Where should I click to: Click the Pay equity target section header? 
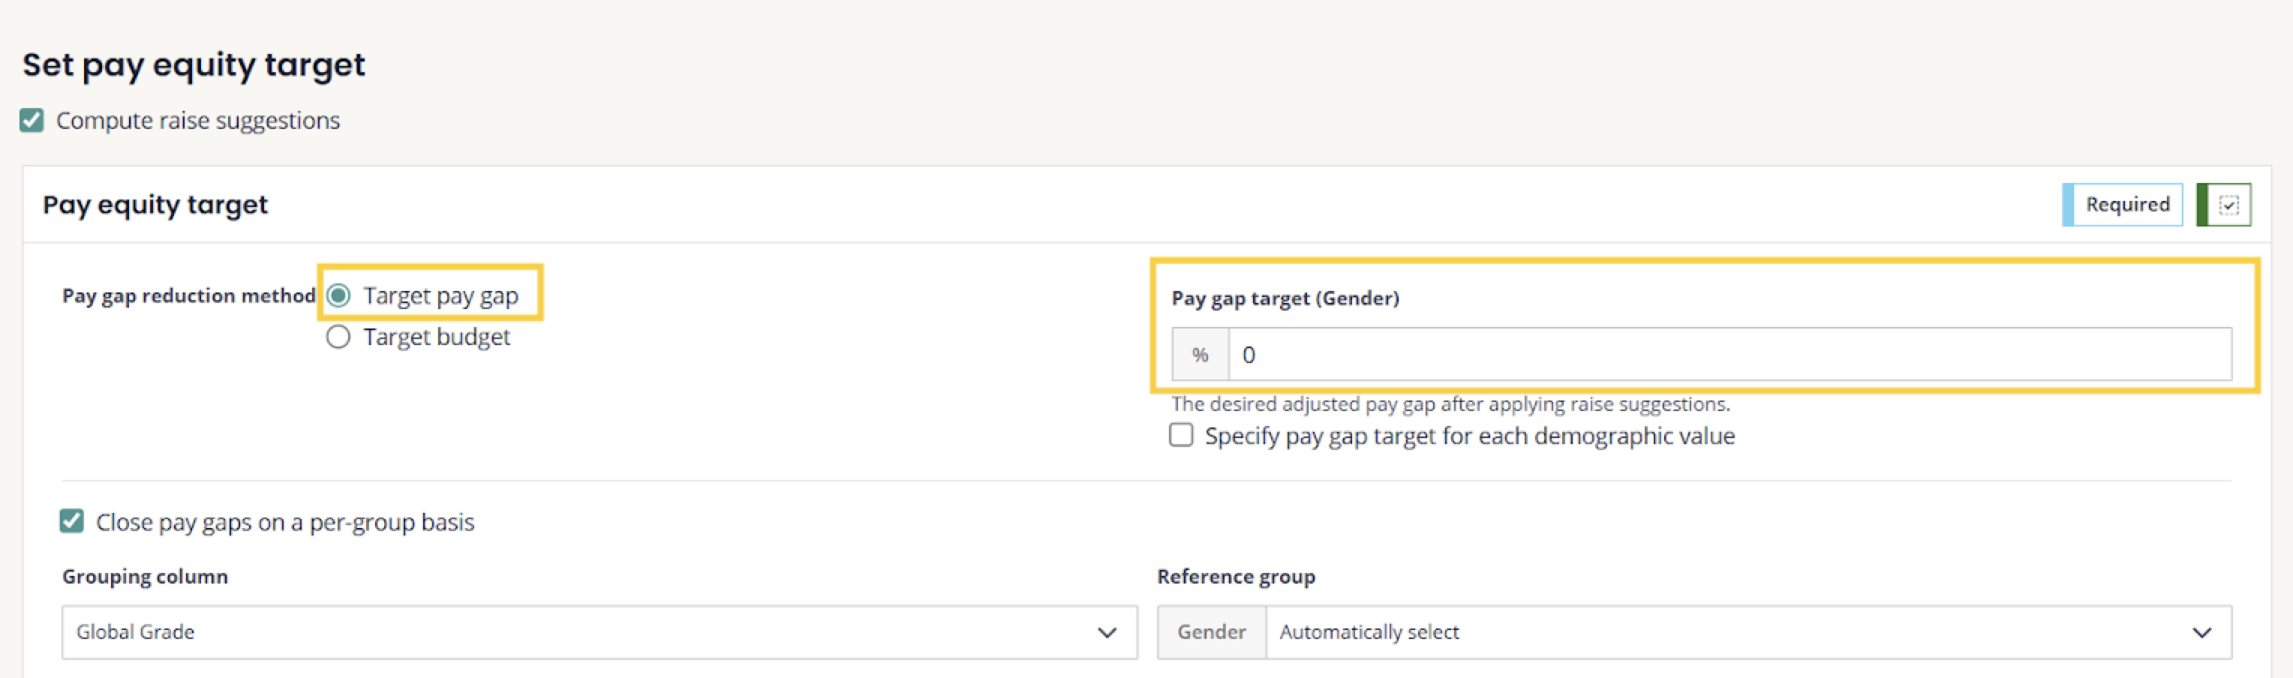[x=155, y=205]
